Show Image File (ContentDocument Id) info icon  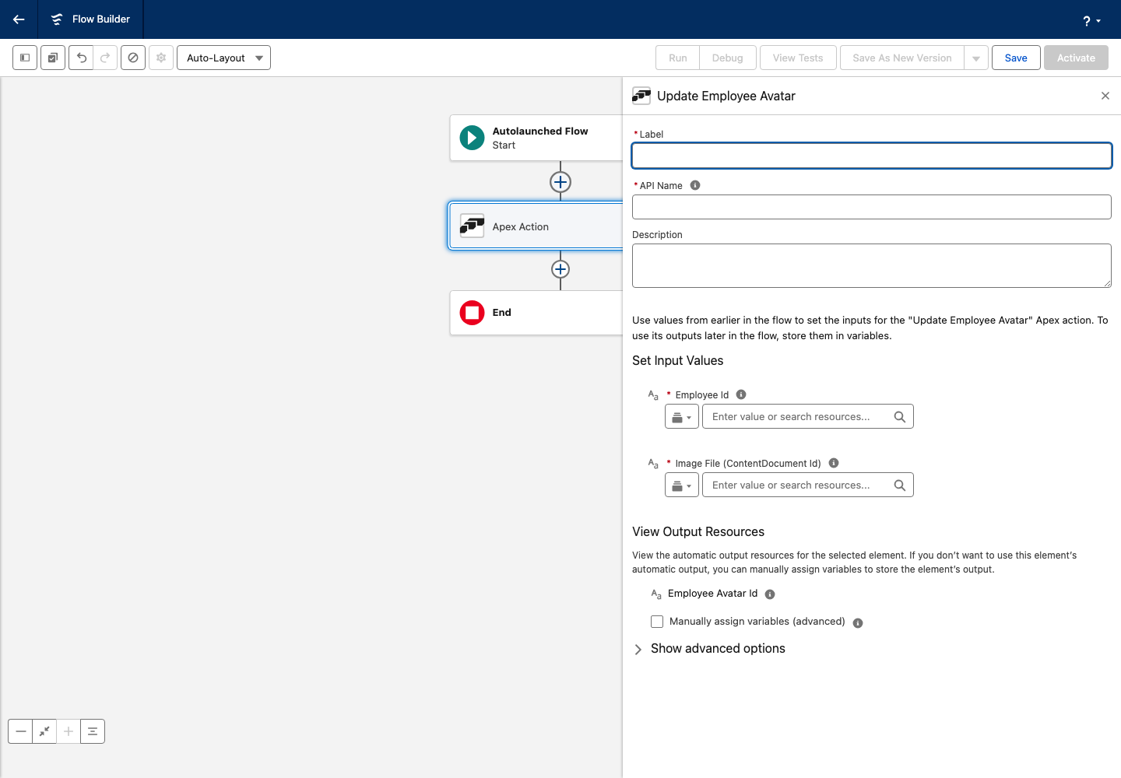pos(834,463)
